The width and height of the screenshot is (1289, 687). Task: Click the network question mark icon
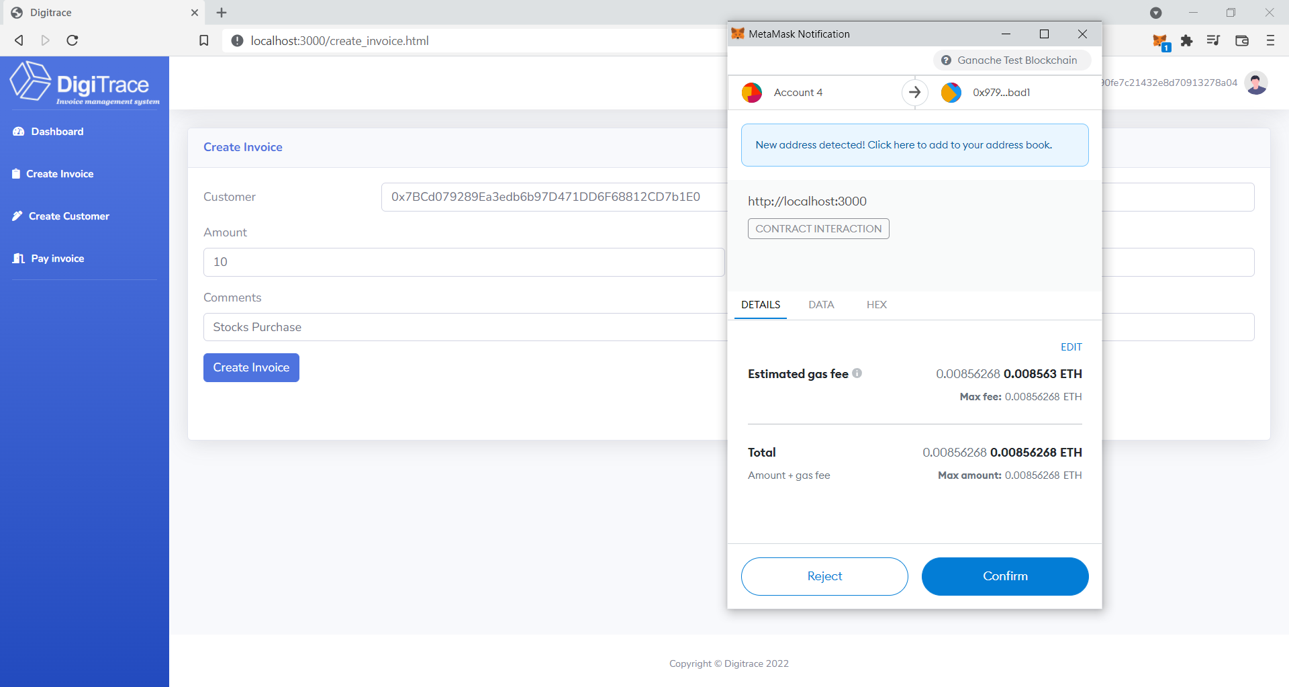pyautogui.click(x=946, y=60)
